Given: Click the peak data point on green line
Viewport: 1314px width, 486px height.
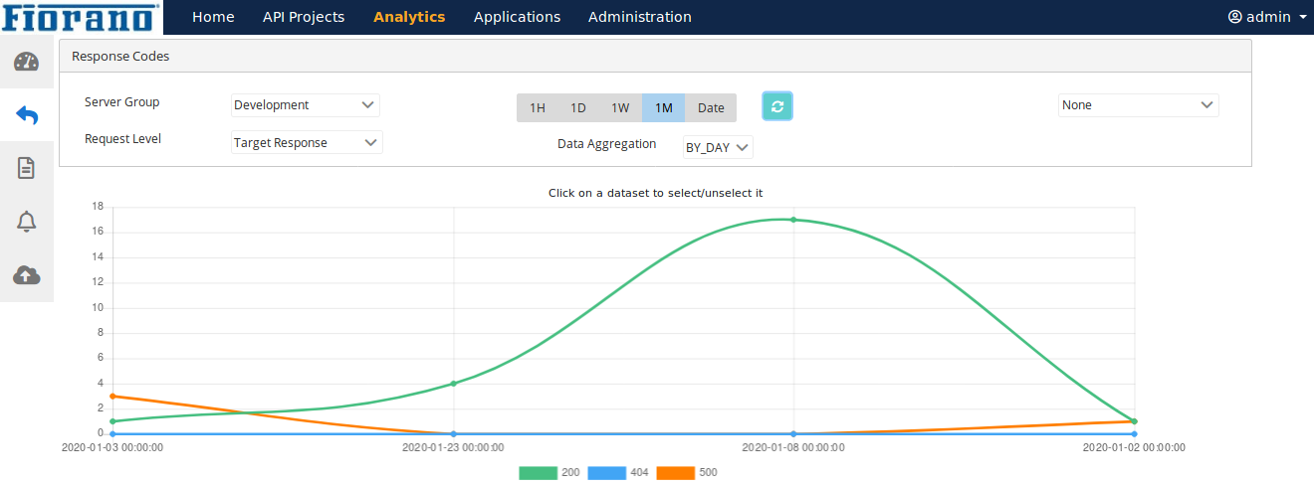Looking at the screenshot, I should [793, 220].
